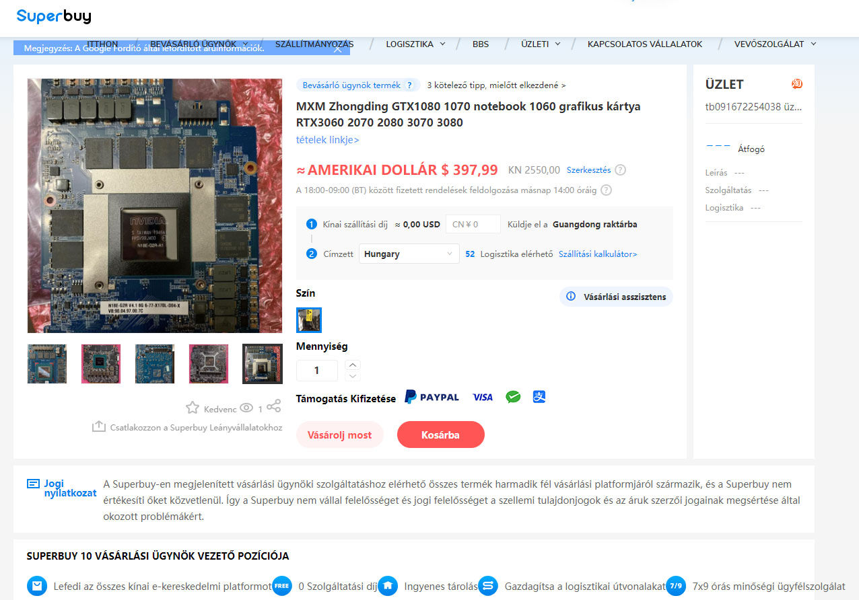
Task: Decrease quantity with down arrow
Action: (353, 376)
